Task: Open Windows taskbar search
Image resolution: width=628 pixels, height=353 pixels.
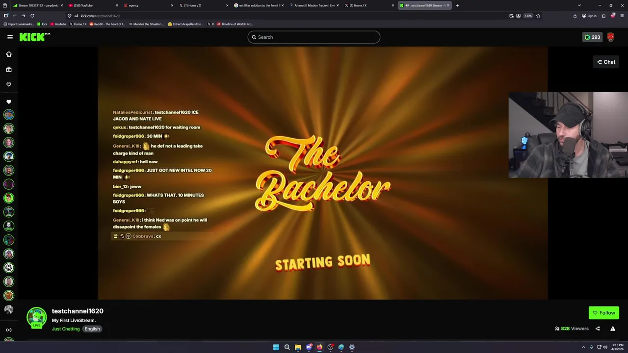Action: [287, 347]
